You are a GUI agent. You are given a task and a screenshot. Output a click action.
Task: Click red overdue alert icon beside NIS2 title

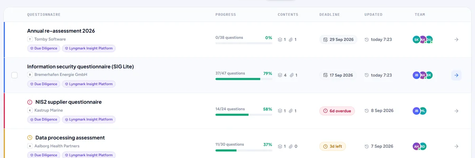pos(30,102)
